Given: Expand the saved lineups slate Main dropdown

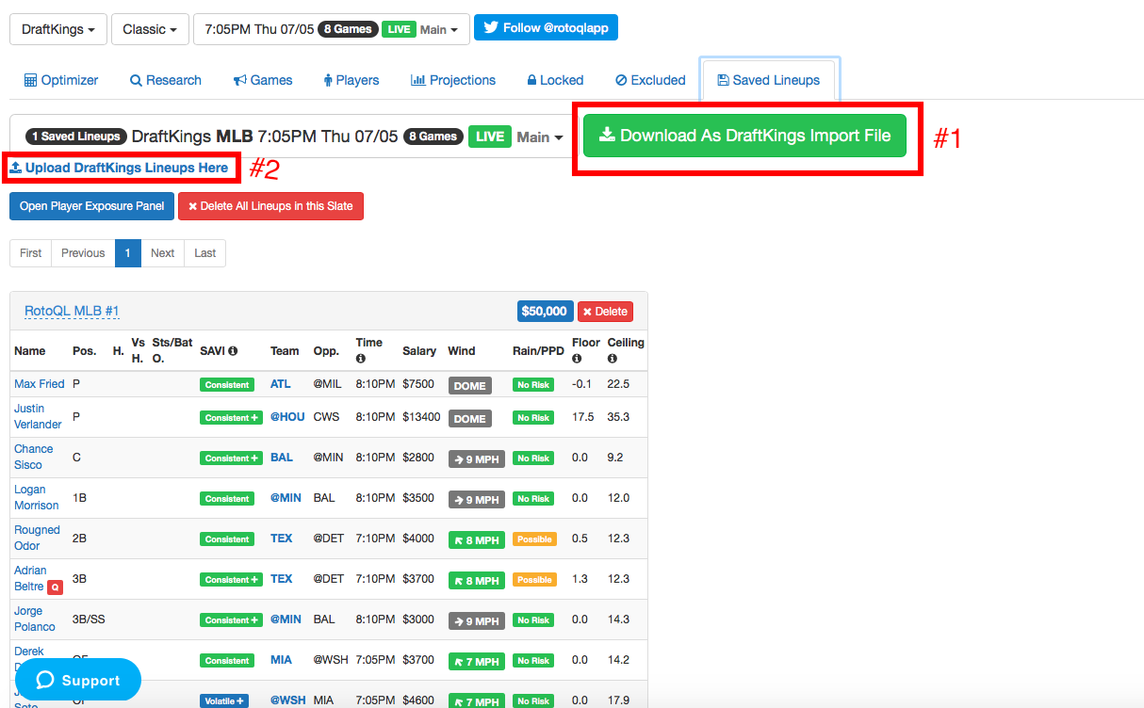Looking at the screenshot, I should click(539, 137).
